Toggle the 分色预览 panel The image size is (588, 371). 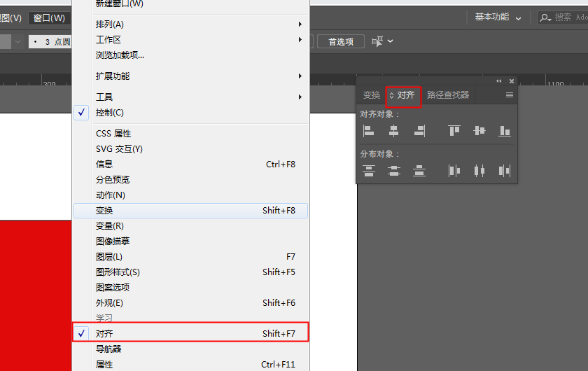click(190, 180)
